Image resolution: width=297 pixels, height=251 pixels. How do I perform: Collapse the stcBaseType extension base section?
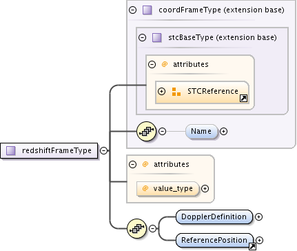pyautogui.click(x=143, y=37)
